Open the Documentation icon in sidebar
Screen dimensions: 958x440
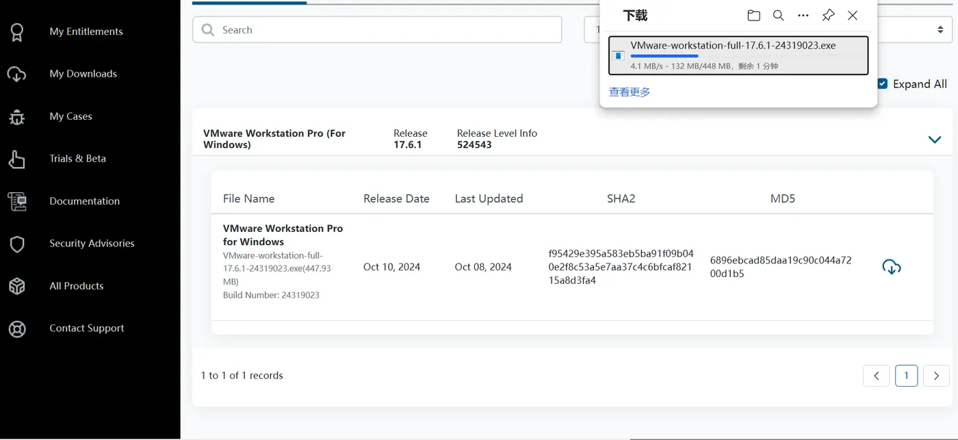point(17,201)
